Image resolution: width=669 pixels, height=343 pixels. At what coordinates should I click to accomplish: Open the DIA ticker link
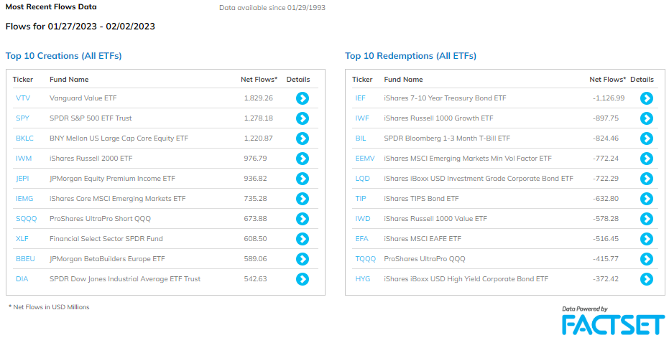pos(22,278)
